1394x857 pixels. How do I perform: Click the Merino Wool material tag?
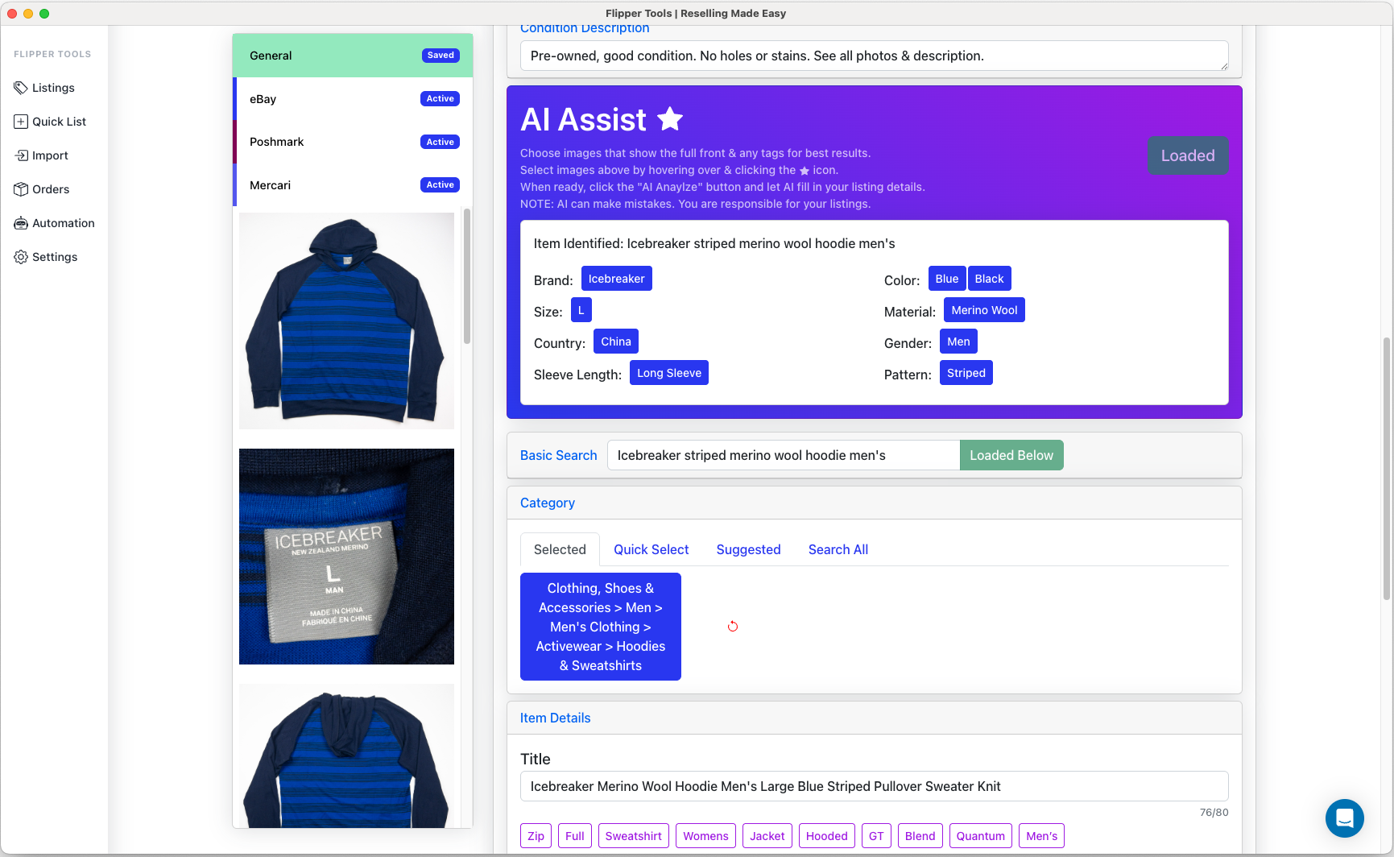tap(984, 310)
